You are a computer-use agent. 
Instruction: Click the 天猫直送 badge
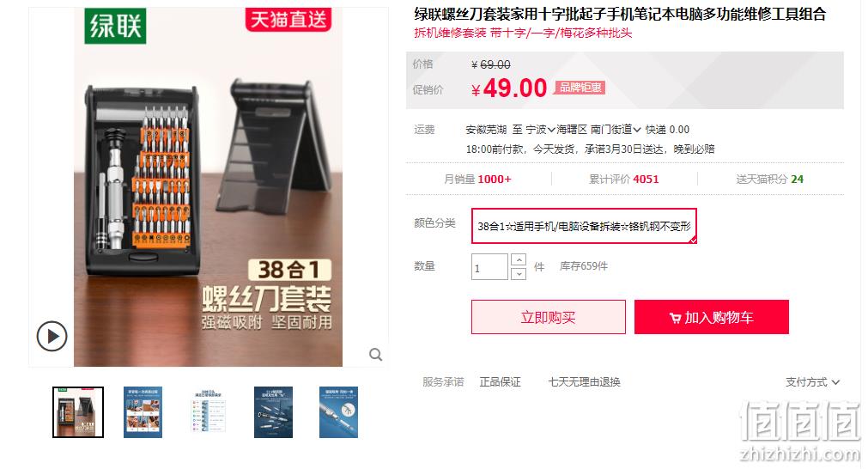tap(288, 20)
